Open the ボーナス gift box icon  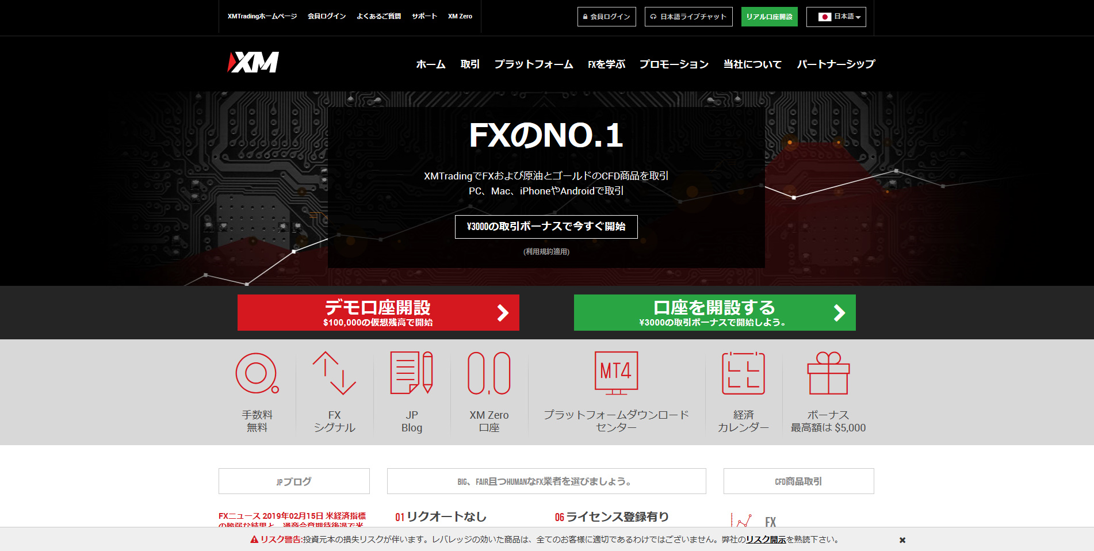(x=828, y=373)
